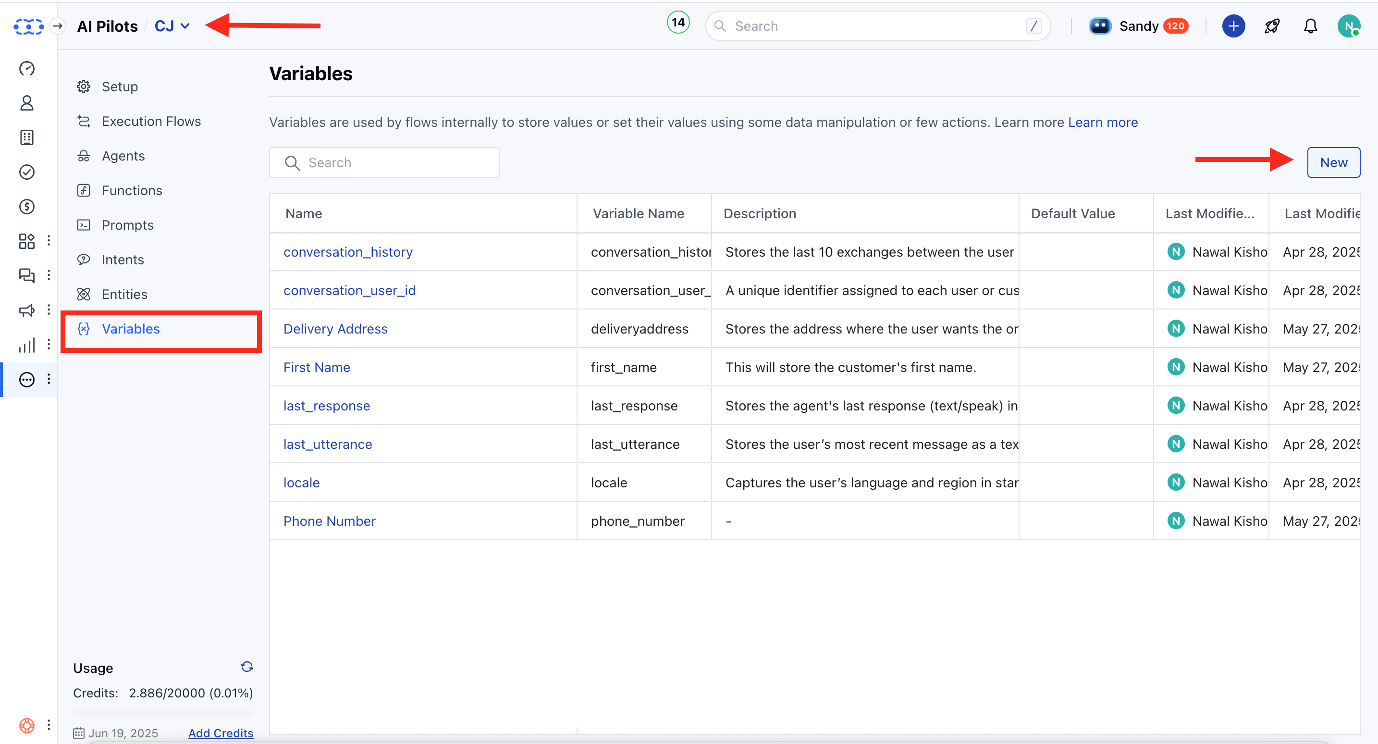Open Execution Flows section
This screenshot has height=744, width=1378.
tap(151, 122)
